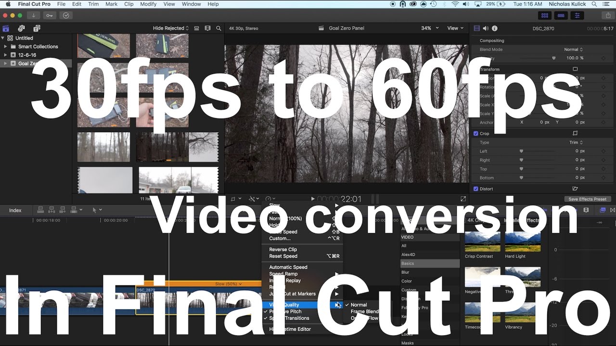Select Normal video quality option
Screen dimensions: 616x346
pyautogui.click(x=359, y=305)
